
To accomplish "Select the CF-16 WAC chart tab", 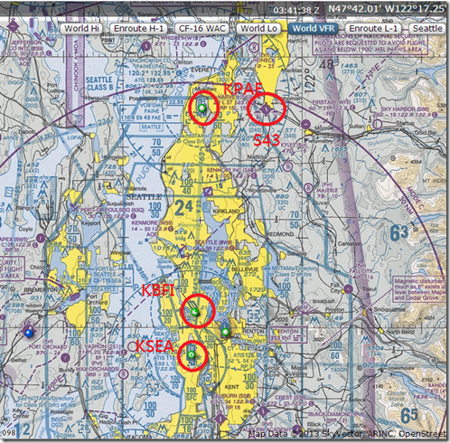I will [x=202, y=29].
